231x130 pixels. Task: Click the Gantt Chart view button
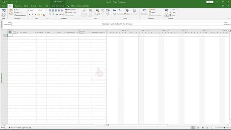(x=4, y=13)
